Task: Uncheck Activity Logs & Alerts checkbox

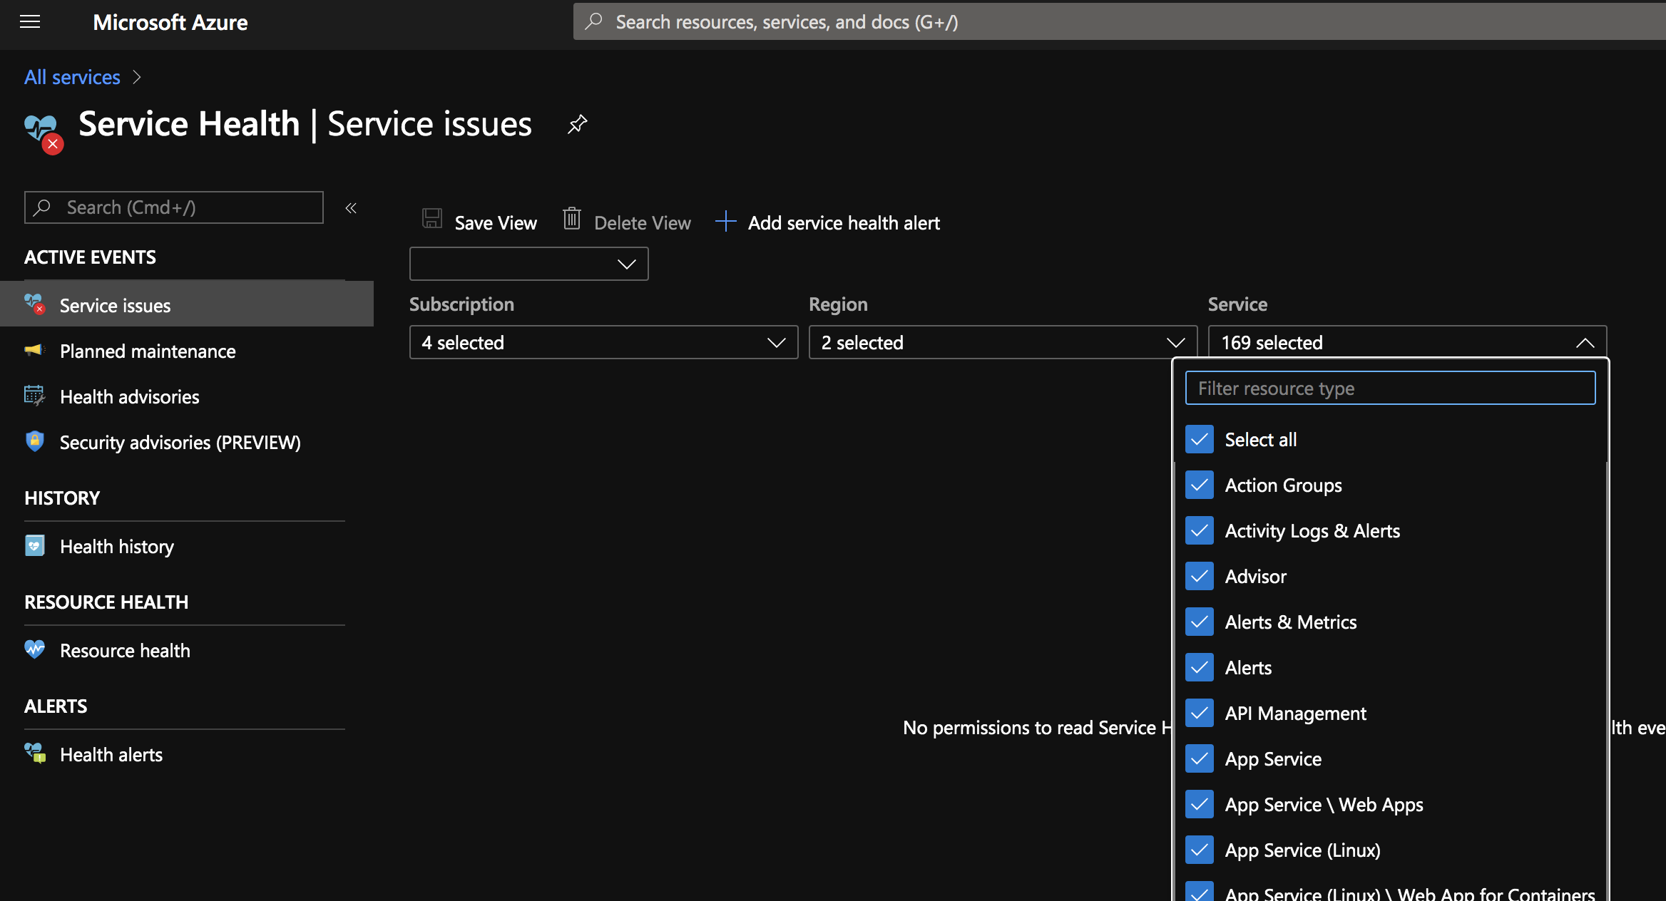Action: (x=1200, y=530)
